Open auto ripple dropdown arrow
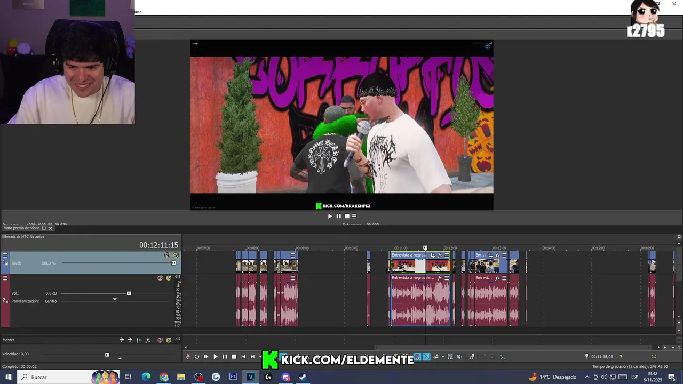The width and height of the screenshot is (683, 384). pos(442,357)
